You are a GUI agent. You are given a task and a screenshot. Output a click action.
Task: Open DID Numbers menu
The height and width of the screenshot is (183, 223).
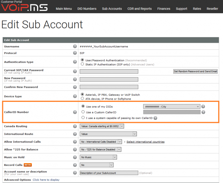pyautogui.click(x=87, y=9)
